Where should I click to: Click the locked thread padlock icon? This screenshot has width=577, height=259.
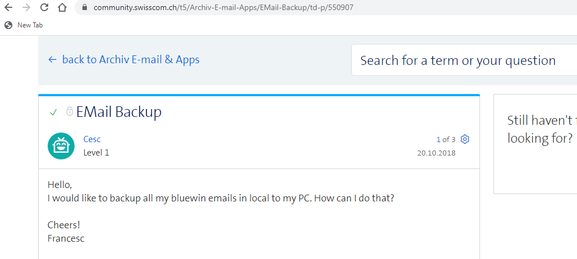[x=70, y=111]
